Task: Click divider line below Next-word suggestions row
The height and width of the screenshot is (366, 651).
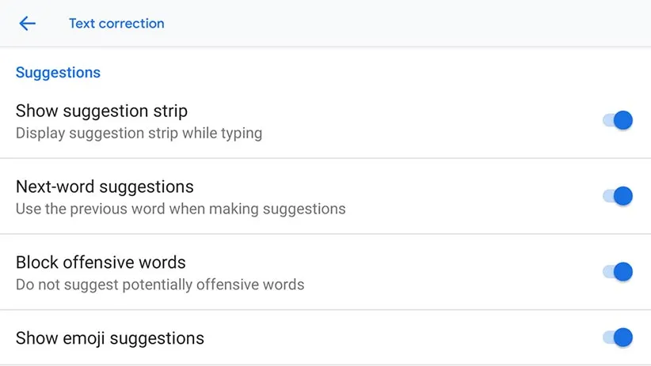Action: (x=325, y=234)
